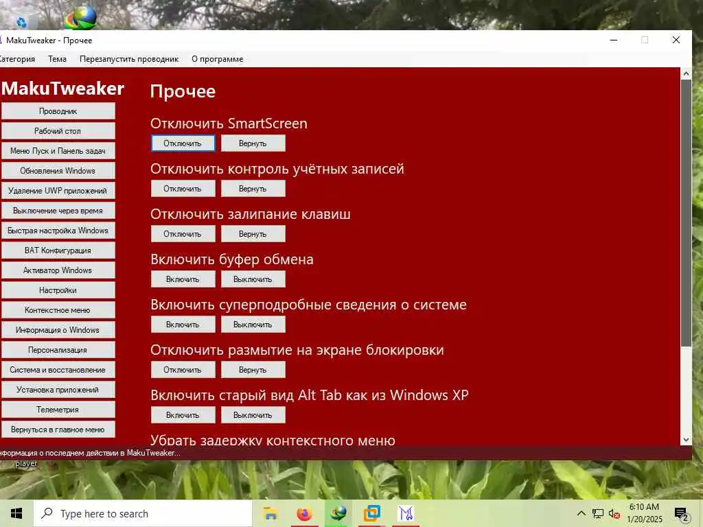Click Включить for старый вид Alt Tab
The height and width of the screenshot is (527, 703).
coord(183,415)
